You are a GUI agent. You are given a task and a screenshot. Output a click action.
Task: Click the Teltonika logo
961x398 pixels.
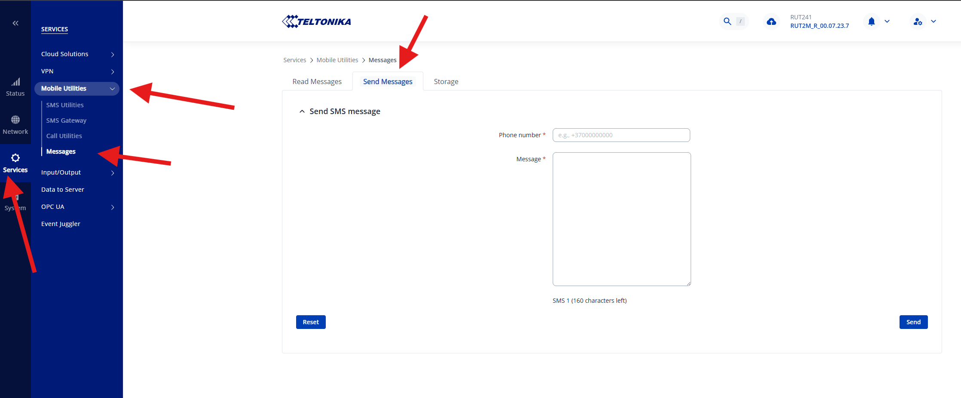316,21
